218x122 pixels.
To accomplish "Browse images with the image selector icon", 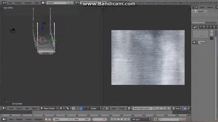I will (129, 108).
